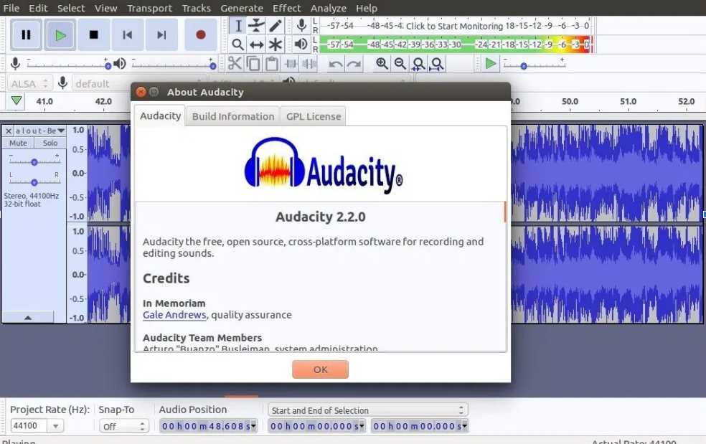The image size is (706, 444).
Task: Open the Analyze menu
Action: click(328, 8)
